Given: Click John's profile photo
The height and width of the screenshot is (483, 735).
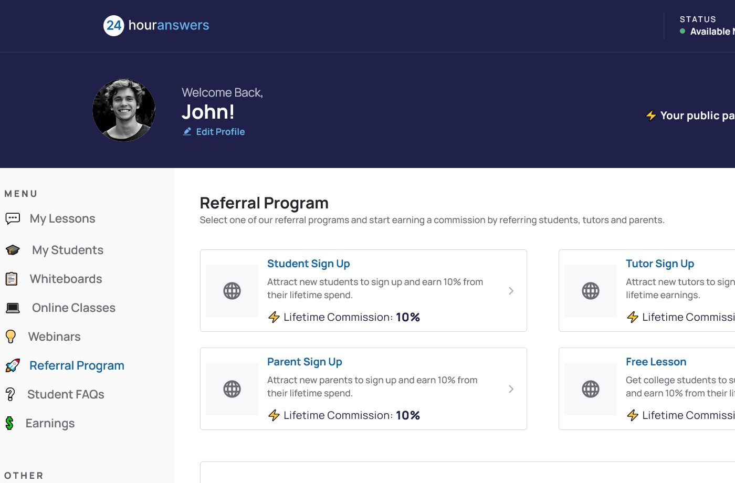Looking at the screenshot, I should 124,110.
